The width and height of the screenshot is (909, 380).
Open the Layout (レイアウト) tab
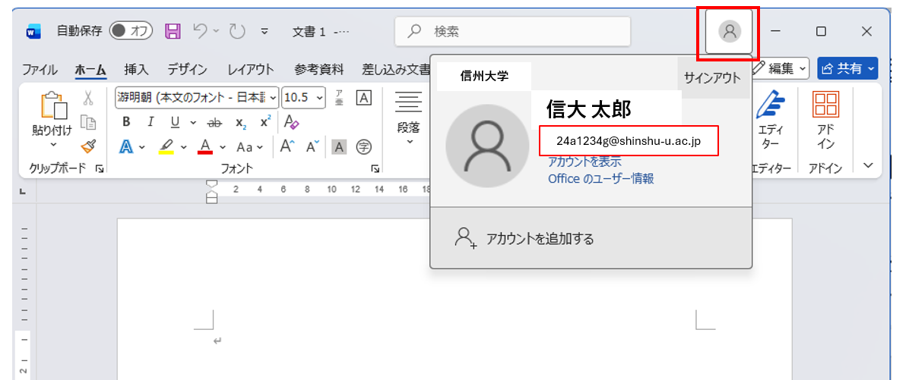[251, 70]
